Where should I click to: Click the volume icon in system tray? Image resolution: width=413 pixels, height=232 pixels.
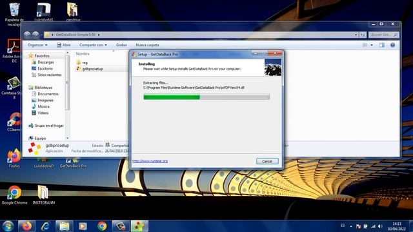380,226
